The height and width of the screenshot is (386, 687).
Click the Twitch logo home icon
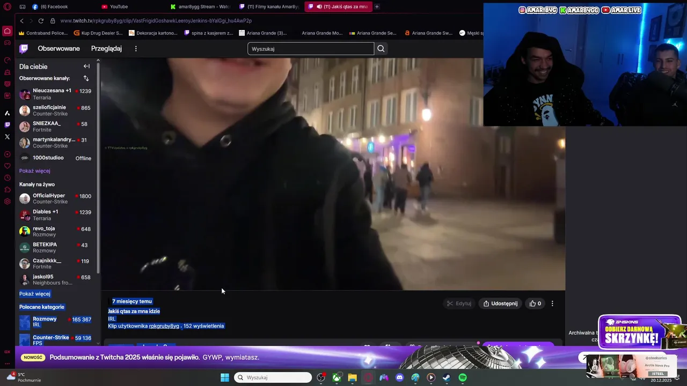pos(24,49)
